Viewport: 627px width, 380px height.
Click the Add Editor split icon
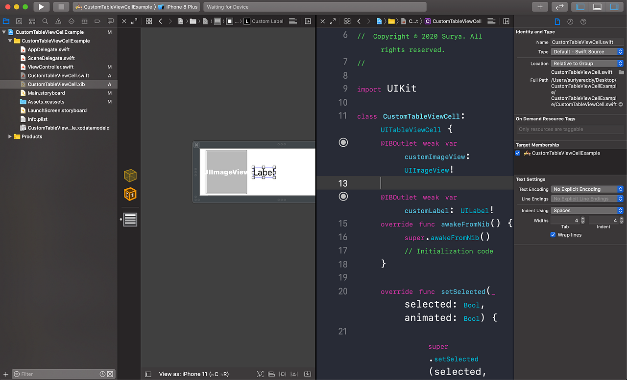tap(308, 21)
